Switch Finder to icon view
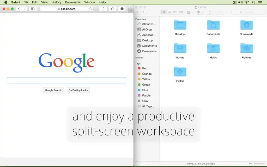Screen dimensions: 267x167 [164, 12]
